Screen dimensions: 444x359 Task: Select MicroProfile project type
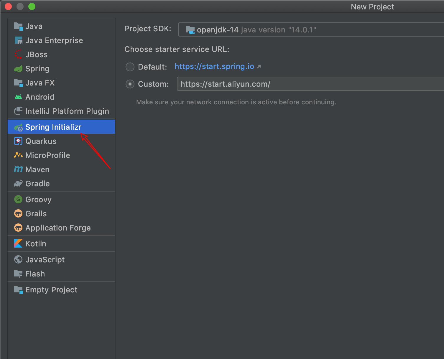point(61,155)
